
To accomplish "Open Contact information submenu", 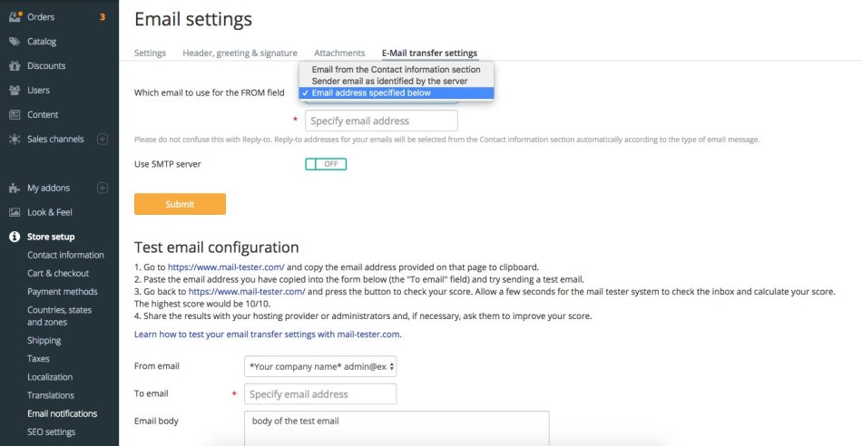I will tap(65, 255).
